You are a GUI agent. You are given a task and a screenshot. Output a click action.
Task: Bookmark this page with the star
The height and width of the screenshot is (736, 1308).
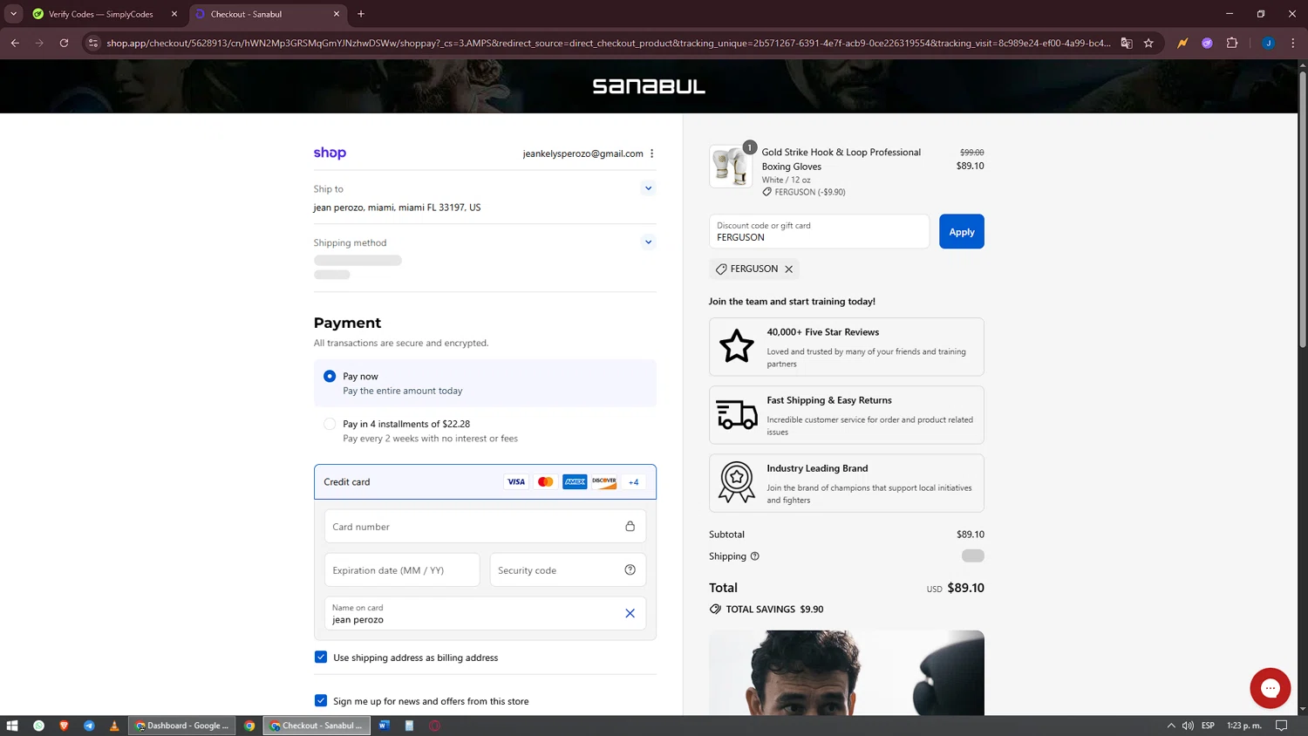tap(1148, 43)
